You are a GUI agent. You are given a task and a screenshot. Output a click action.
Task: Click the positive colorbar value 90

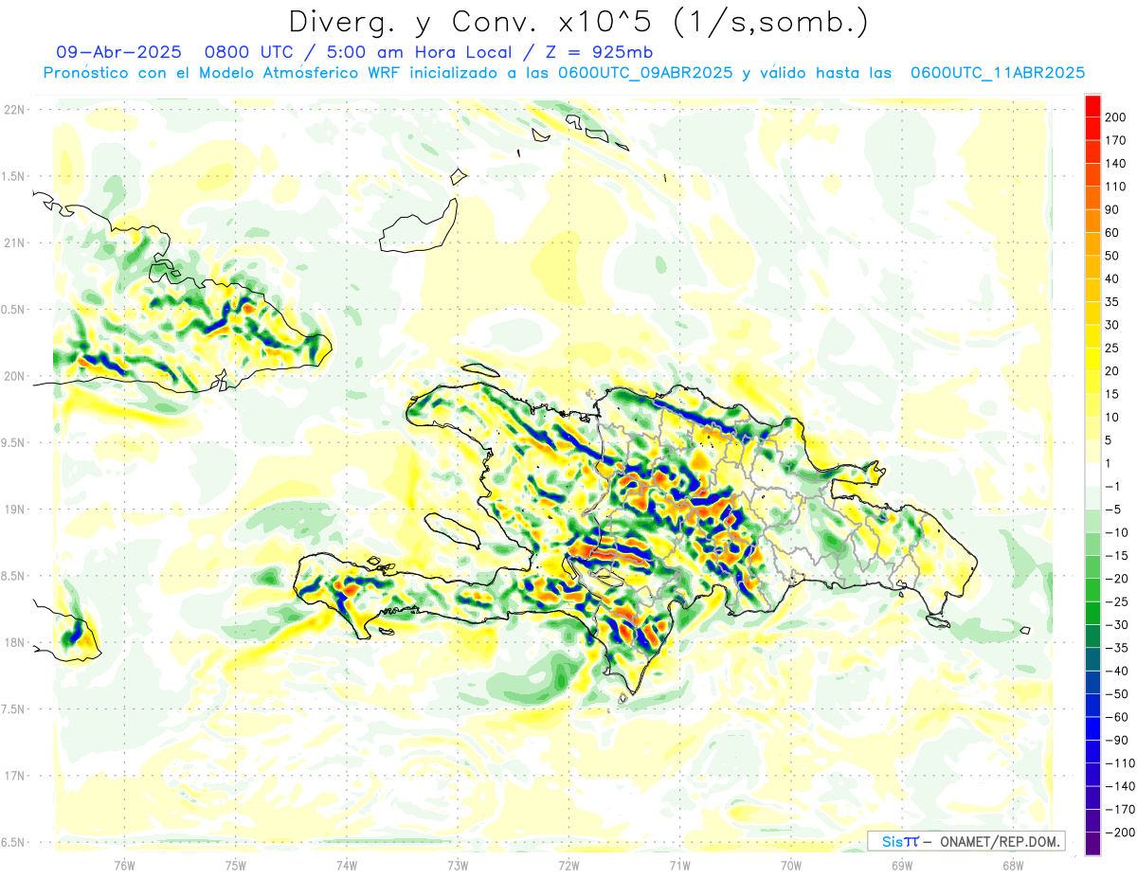1112,209
